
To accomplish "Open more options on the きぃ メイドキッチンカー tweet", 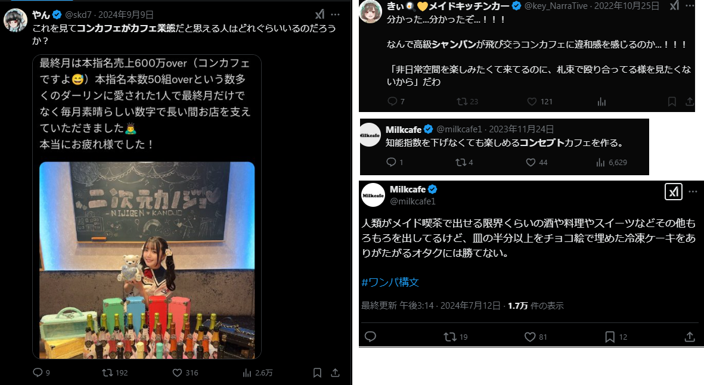I will [x=690, y=6].
